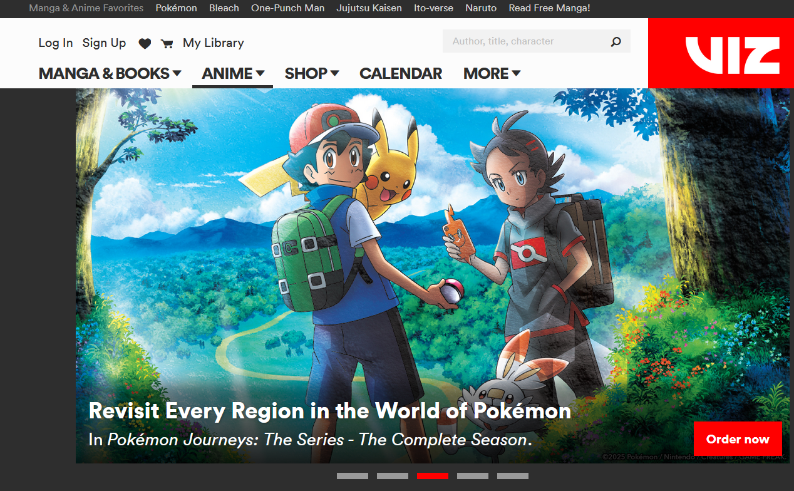Open My Library
This screenshot has width=794, height=491.
[x=214, y=43]
